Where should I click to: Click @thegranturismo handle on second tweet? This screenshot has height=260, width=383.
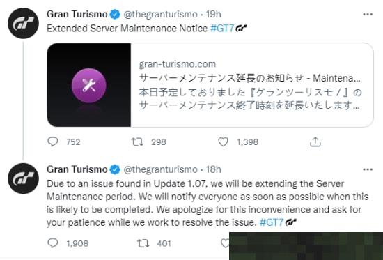coord(160,169)
